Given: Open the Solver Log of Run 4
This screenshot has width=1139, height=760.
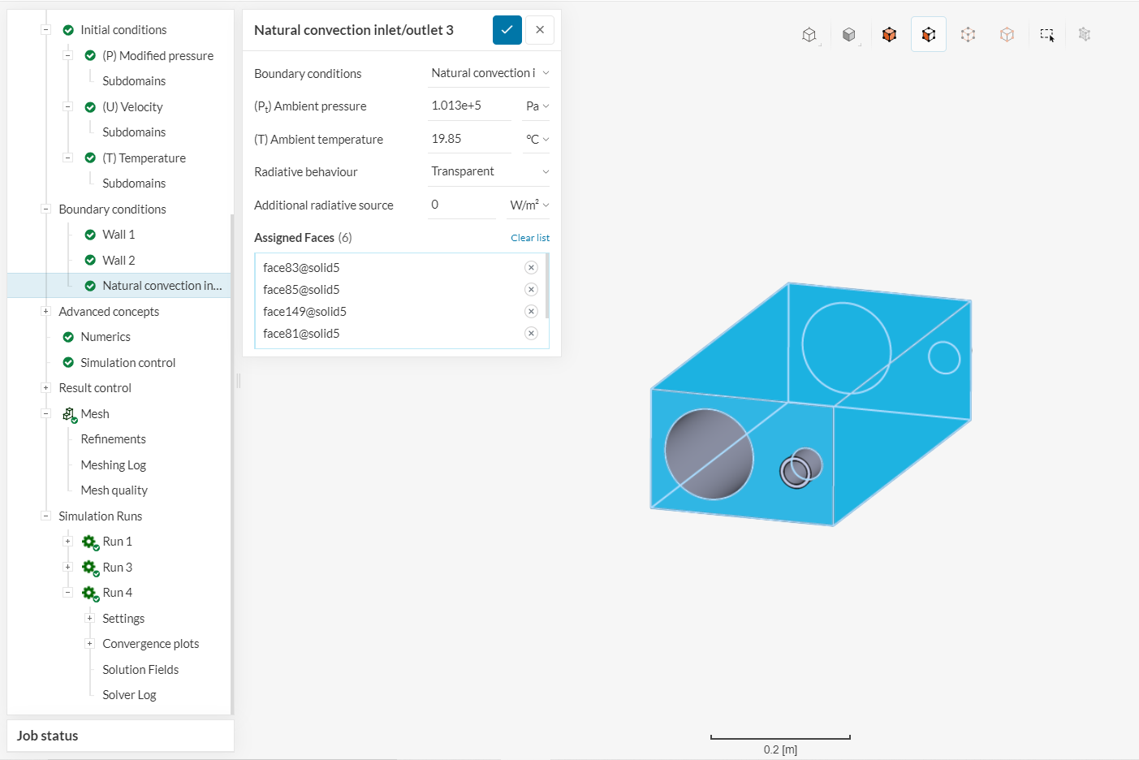Looking at the screenshot, I should 129,695.
